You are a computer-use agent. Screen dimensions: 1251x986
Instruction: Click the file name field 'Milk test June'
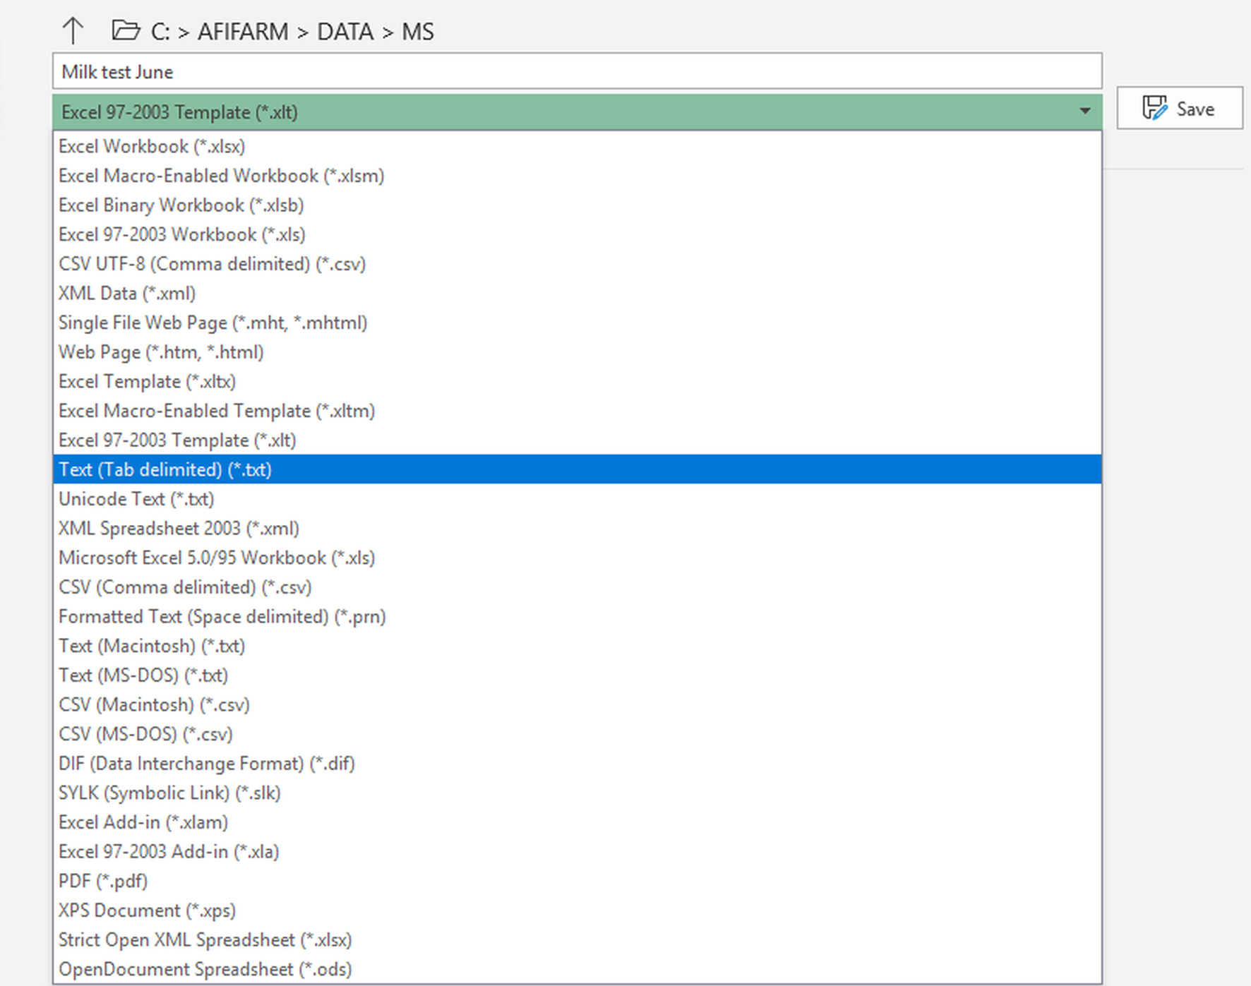(576, 71)
